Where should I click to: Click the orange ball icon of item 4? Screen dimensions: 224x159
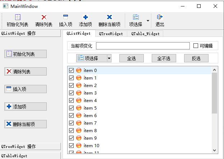click(79, 100)
